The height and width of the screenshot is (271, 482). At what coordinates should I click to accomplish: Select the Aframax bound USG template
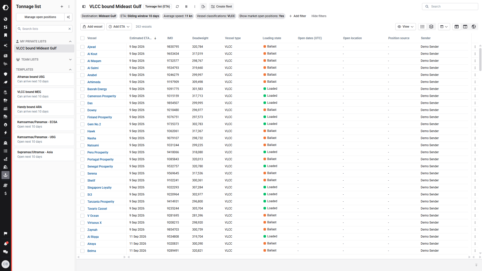point(44,79)
